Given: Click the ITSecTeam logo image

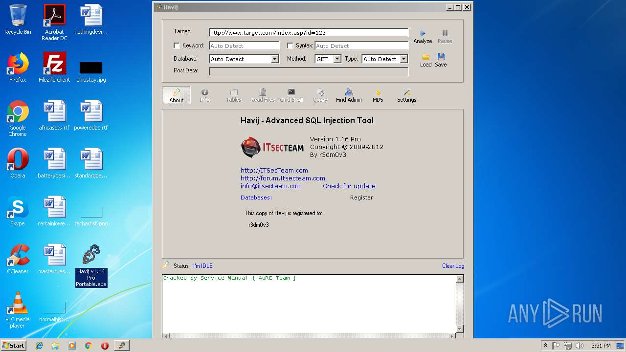Looking at the screenshot, I should (272, 147).
